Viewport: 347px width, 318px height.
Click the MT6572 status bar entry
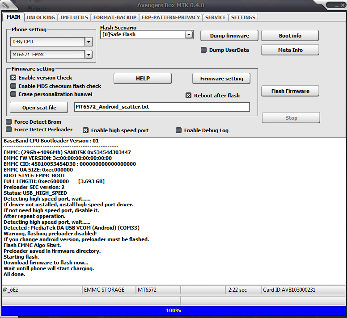point(158,290)
